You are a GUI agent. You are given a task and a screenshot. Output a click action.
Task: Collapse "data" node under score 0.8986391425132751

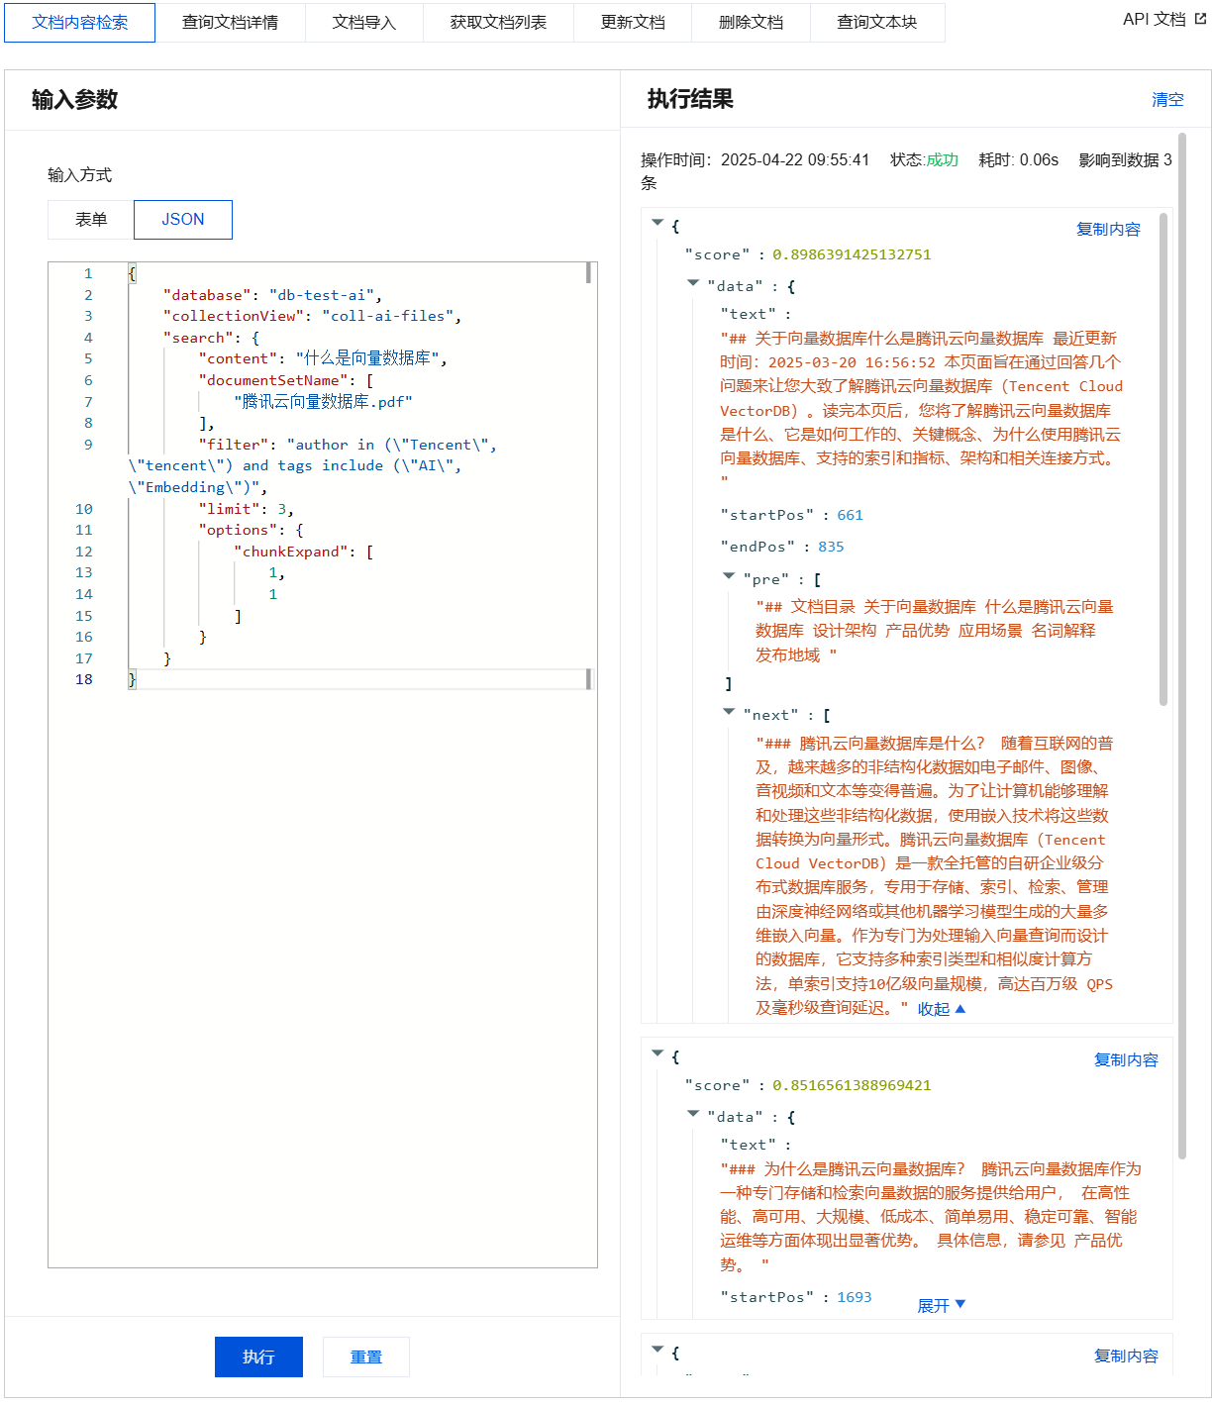(693, 283)
